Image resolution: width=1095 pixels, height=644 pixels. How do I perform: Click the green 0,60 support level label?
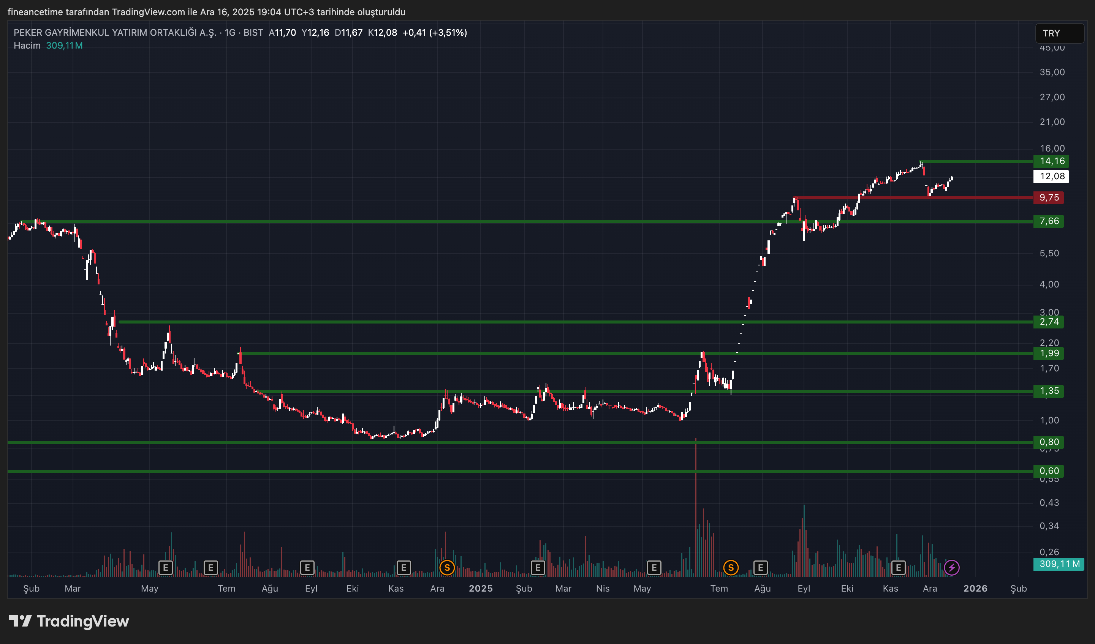click(x=1049, y=471)
